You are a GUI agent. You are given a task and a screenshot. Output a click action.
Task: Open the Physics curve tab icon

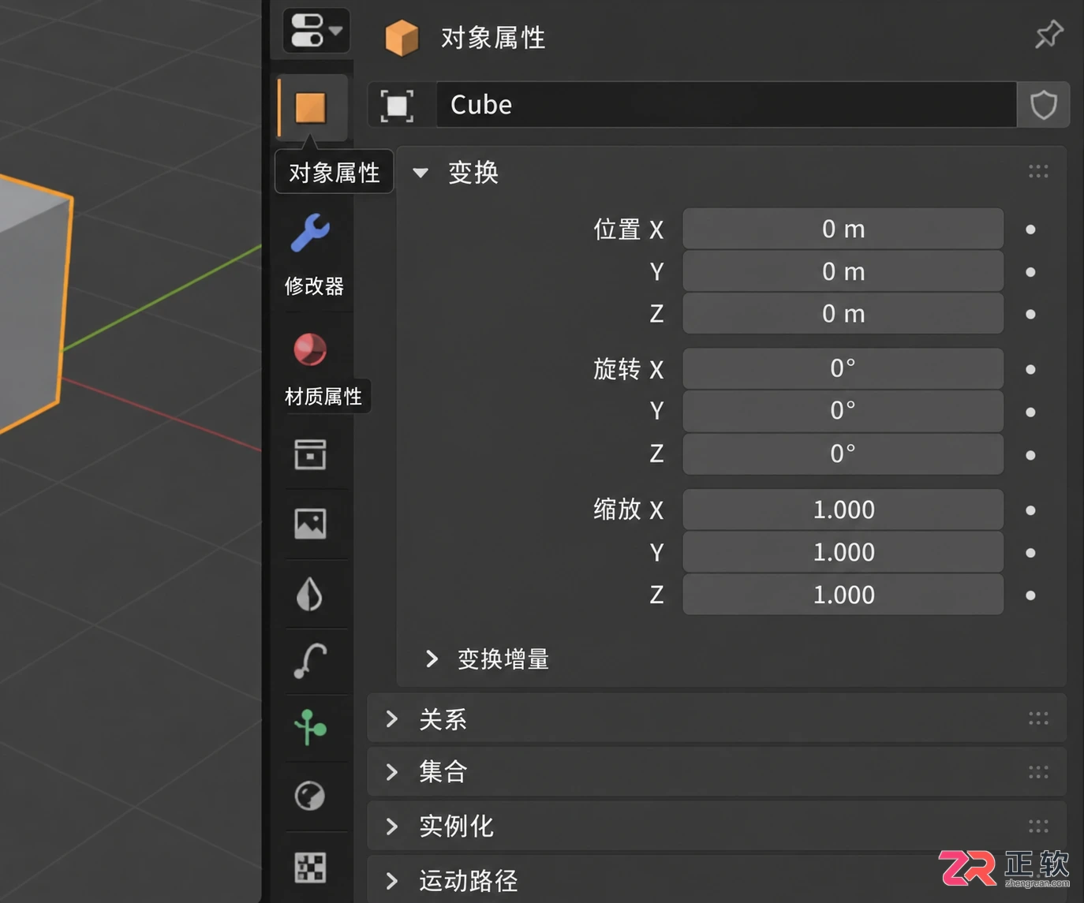click(310, 661)
